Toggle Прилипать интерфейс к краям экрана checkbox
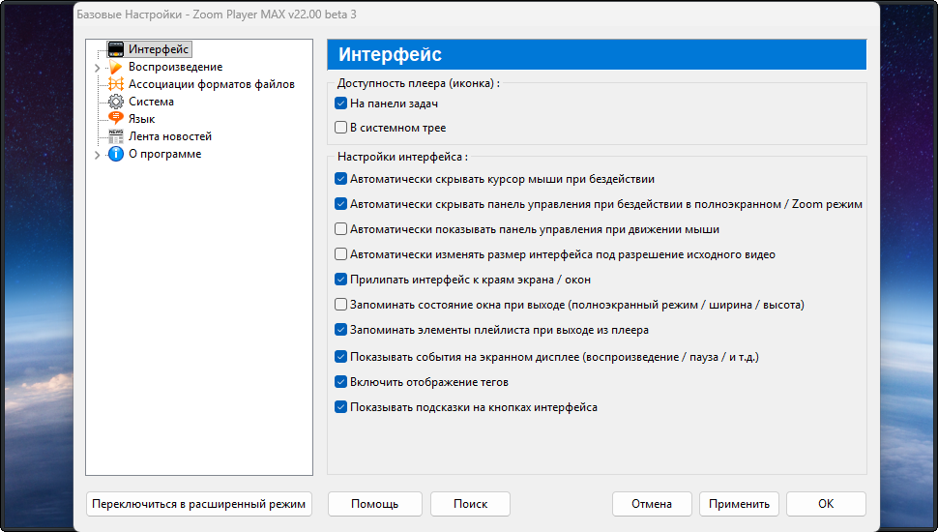Viewport: 938px width, 532px height. [x=340, y=280]
